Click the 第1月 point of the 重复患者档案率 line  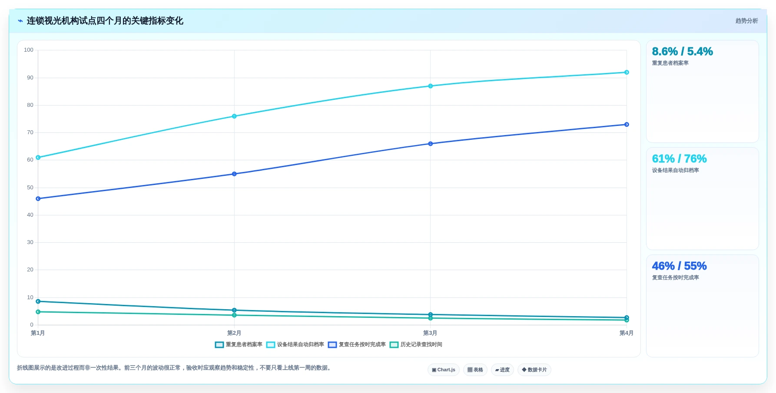point(38,301)
